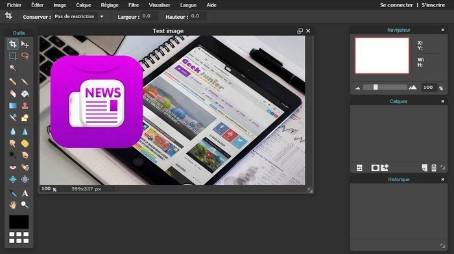This screenshot has width=454, height=254.
Task: Click the S'inscrire link
Action: pyautogui.click(x=433, y=5)
